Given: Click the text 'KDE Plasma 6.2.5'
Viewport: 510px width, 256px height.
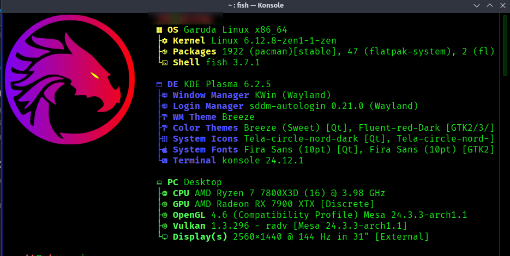Looking at the screenshot, I should [x=227, y=84].
